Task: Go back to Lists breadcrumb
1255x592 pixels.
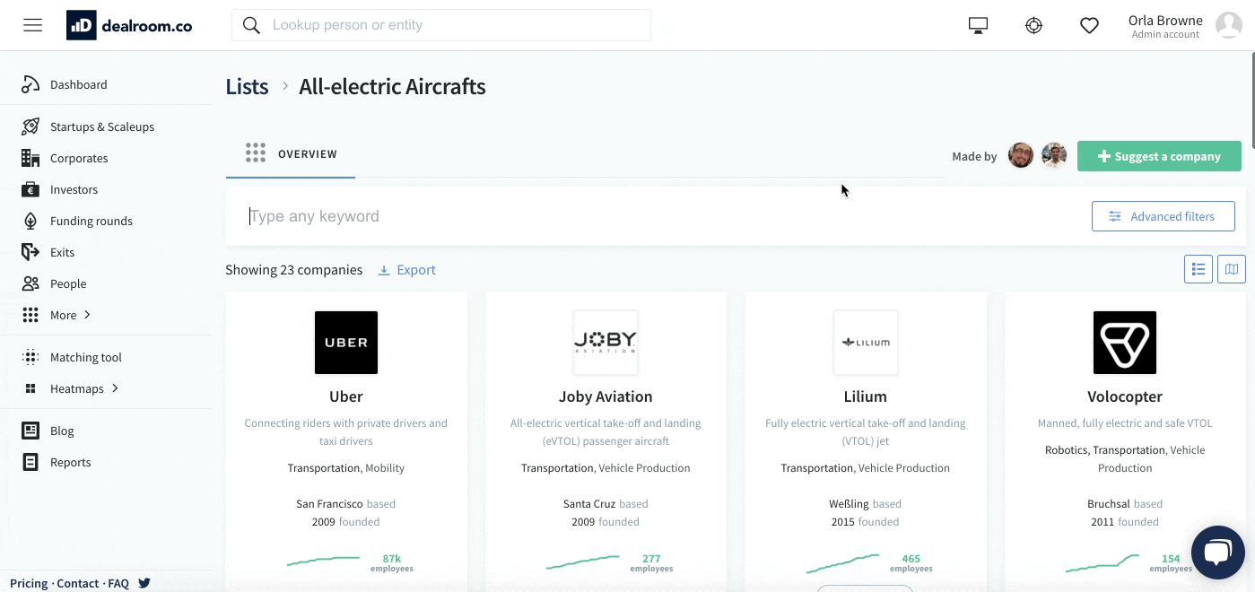Action: pos(247,86)
